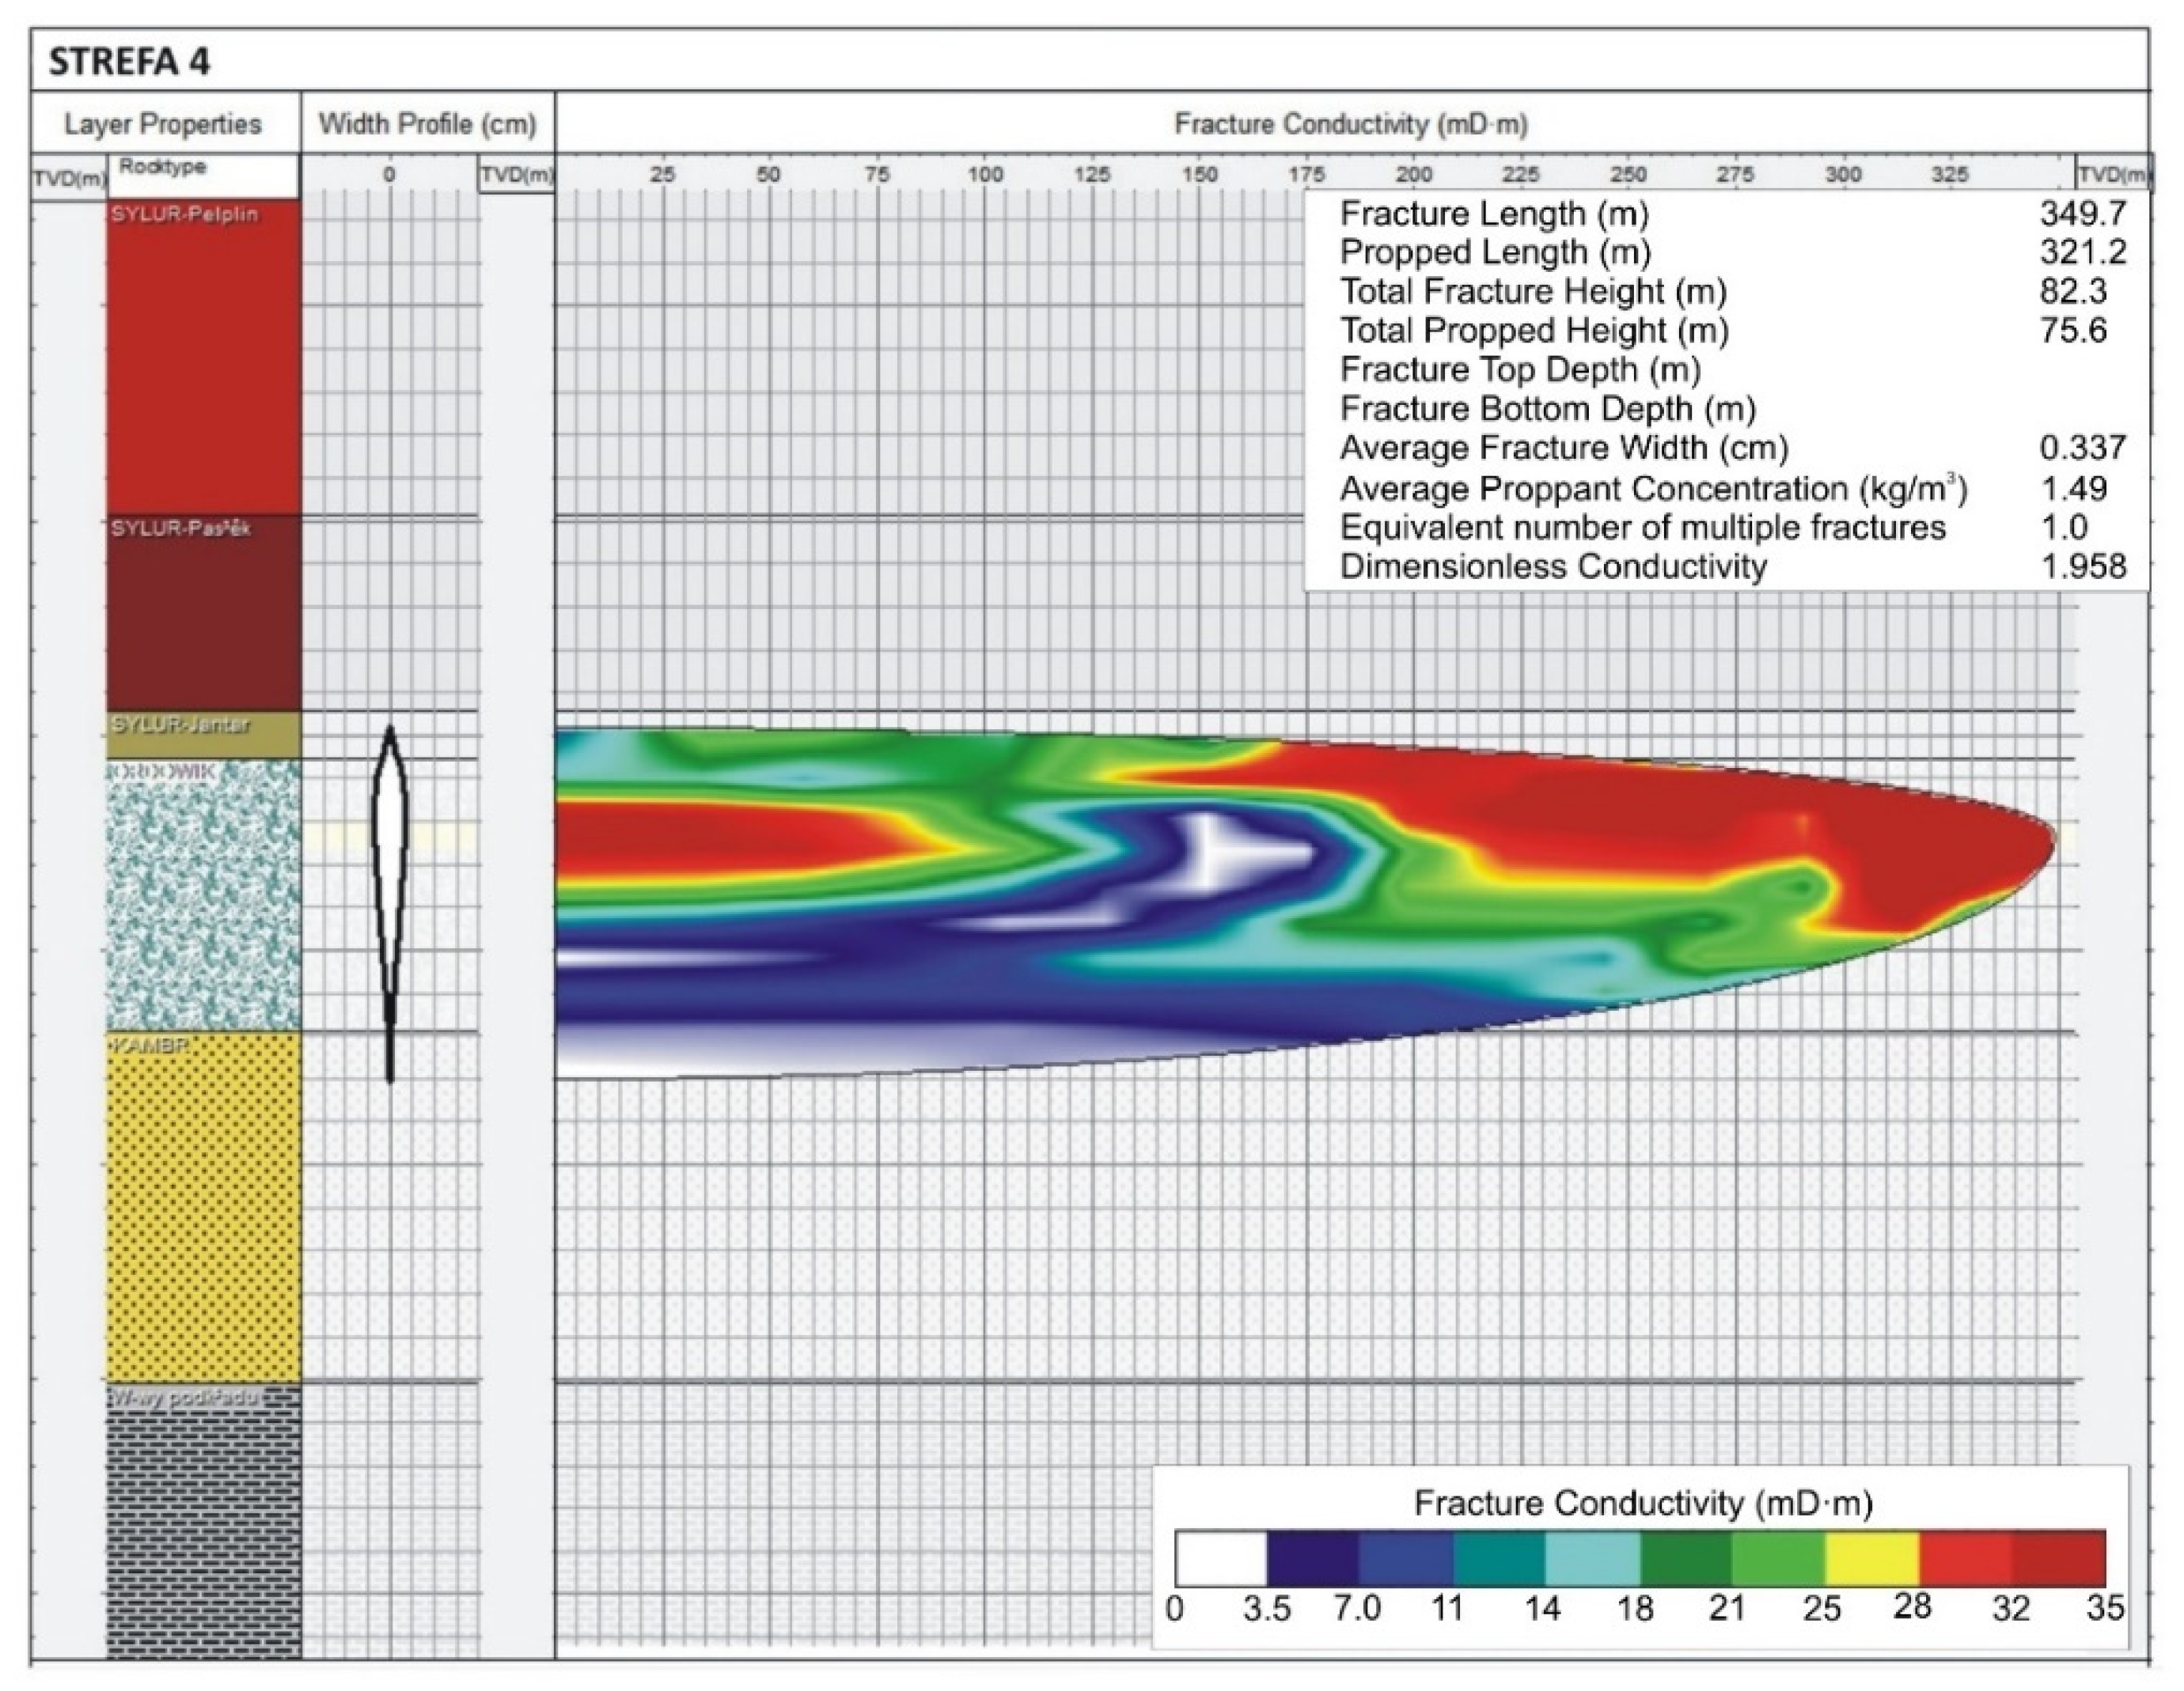Click the white legend swatch at 0

click(1220, 1557)
